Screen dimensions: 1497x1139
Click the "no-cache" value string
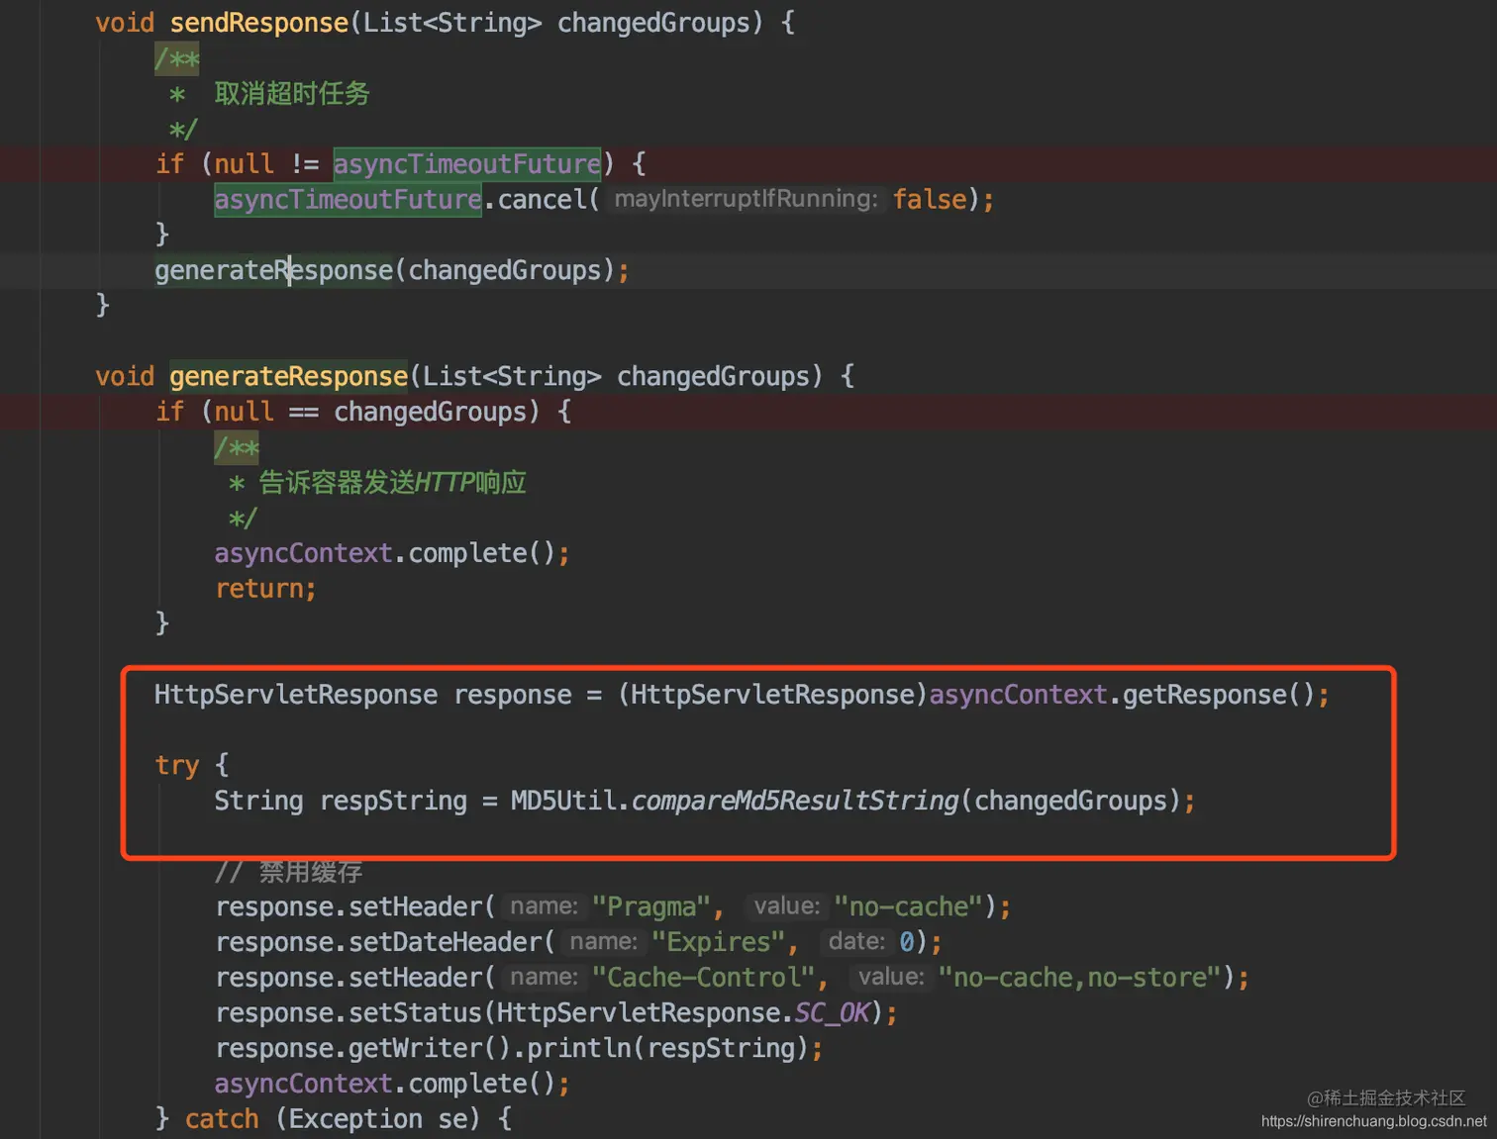point(908,907)
